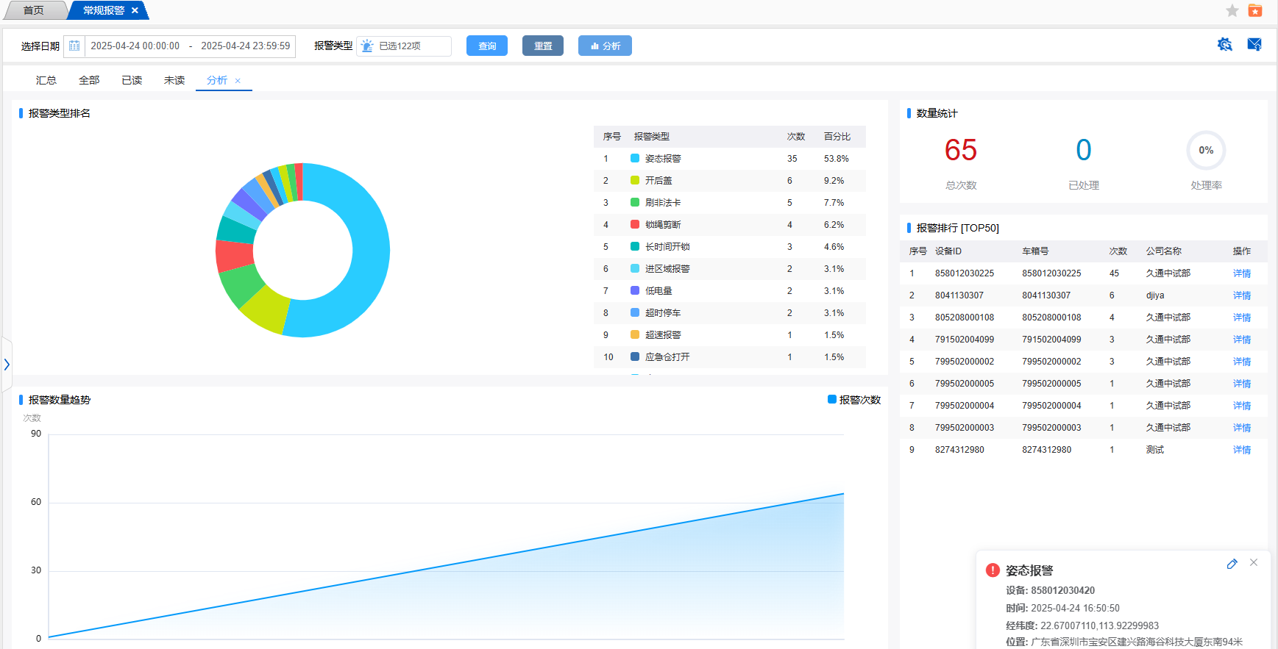Close the 常规报警 tab with its X

click(x=135, y=10)
